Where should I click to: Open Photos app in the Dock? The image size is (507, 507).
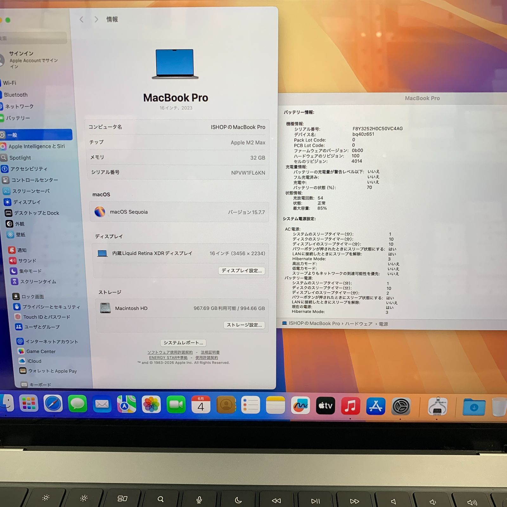tap(151, 405)
